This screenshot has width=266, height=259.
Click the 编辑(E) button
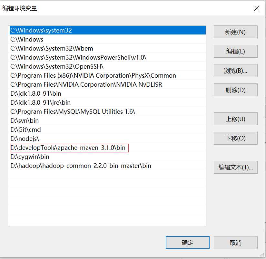click(235, 51)
